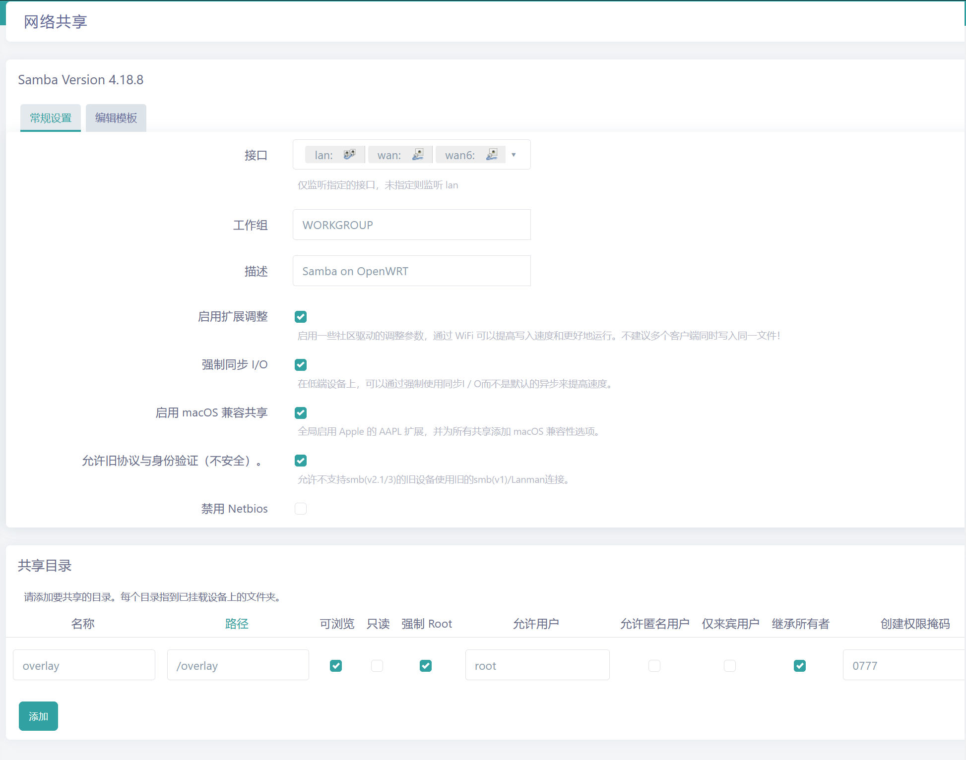Open the interface selection dropdown arrow
This screenshot has width=966, height=760.
pos(514,154)
